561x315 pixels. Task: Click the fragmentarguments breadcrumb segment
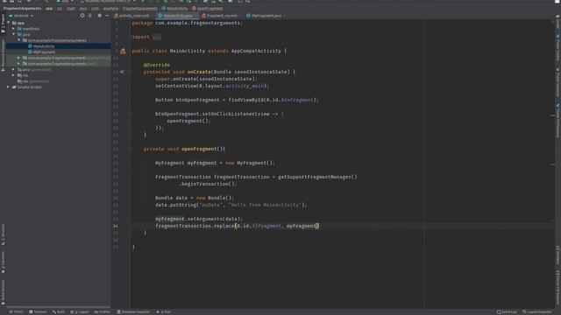click(x=140, y=8)
